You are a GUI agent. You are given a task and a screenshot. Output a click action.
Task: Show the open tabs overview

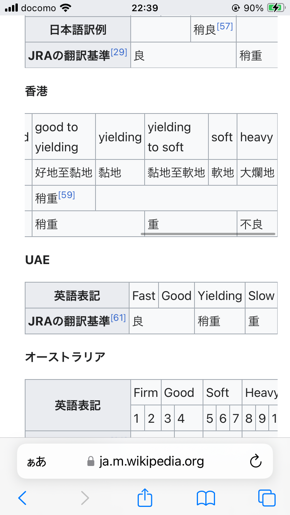click(x=267, y=498)
